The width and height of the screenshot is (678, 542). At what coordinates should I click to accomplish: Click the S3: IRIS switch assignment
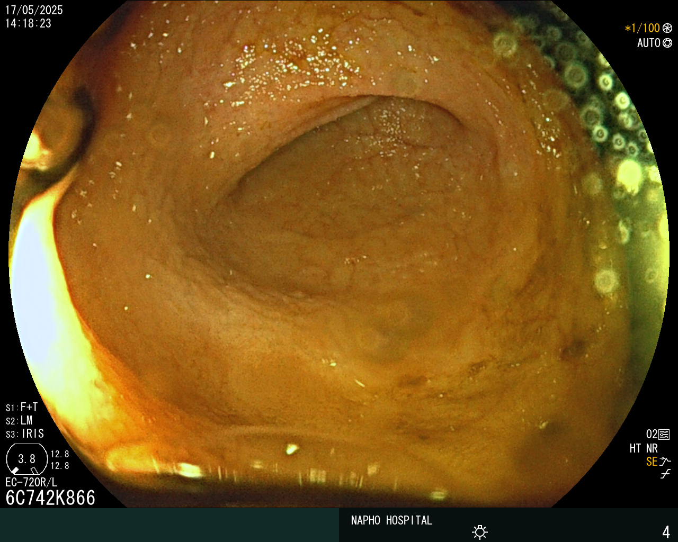pos(25,434)
